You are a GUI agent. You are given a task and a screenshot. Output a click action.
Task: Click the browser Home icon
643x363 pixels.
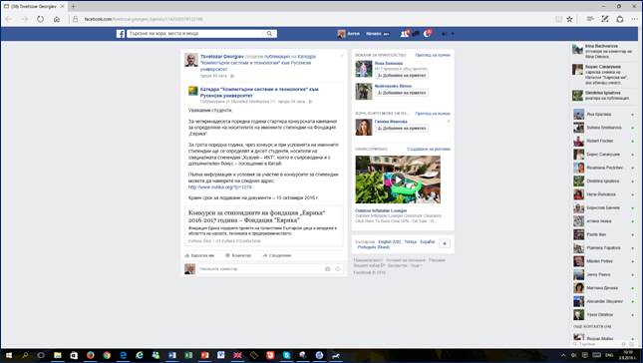tap(57, 19)
